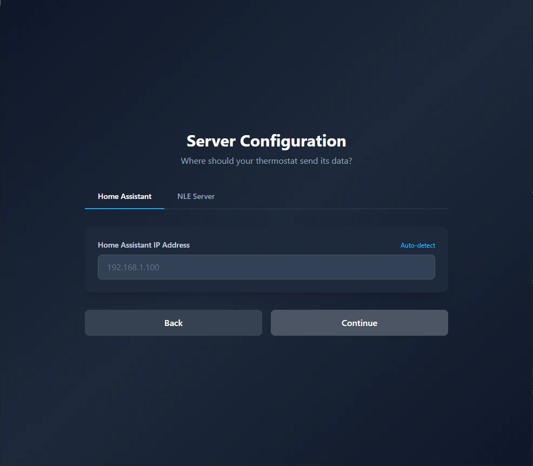This screenshot has height=466, width=533.
Task: Click the Home Assistant IP Address label
Action: coord(144,245)
